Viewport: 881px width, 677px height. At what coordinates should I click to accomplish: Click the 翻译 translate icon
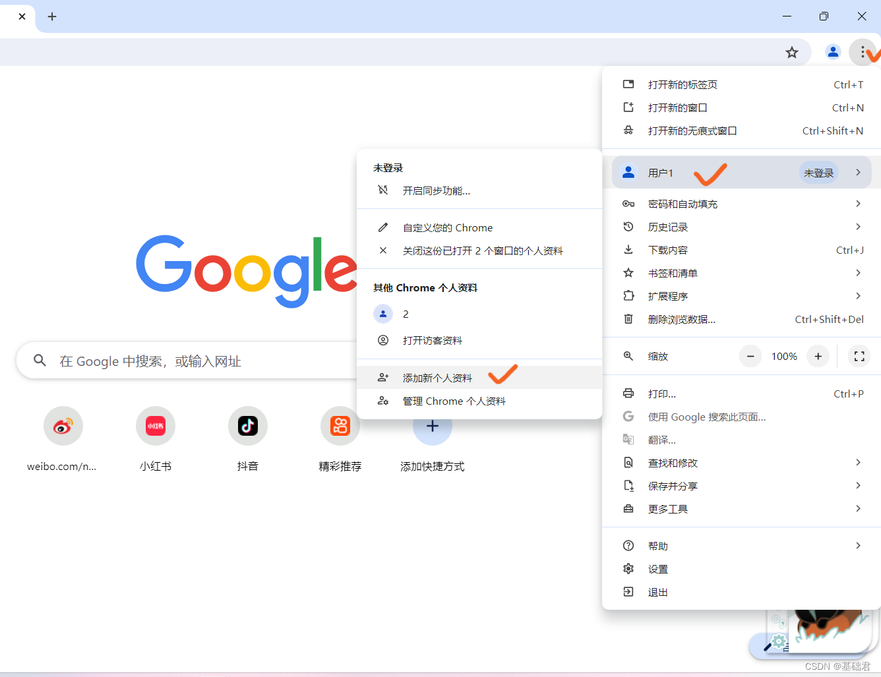[628, 440]
